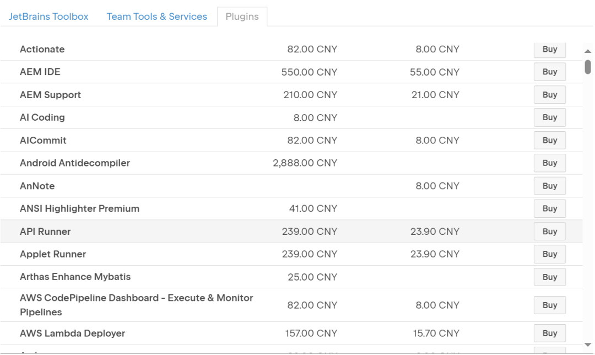Buy the AI Coding plugin
This screenshot has height=355, width=595.
(549, 117)
